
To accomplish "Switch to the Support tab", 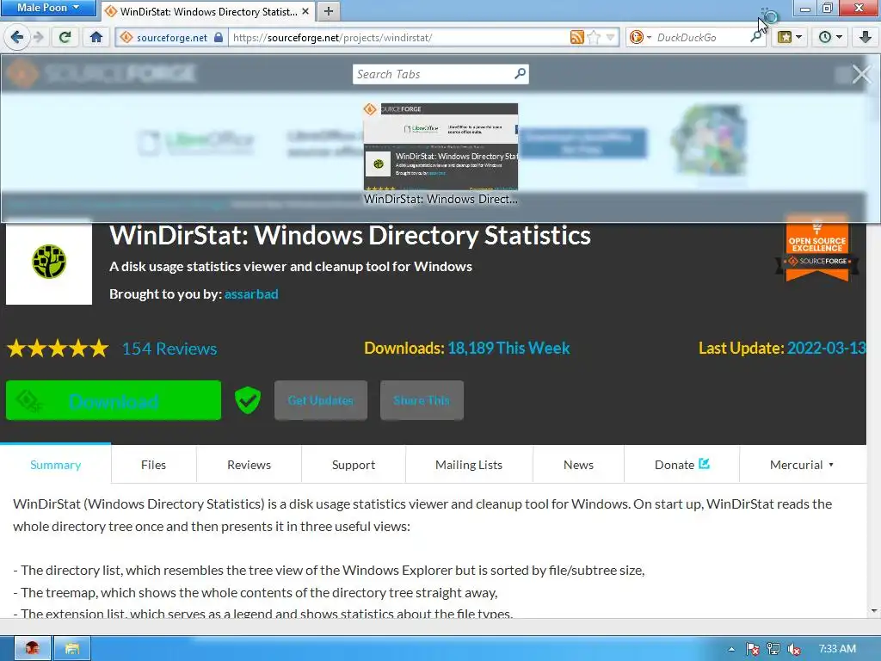I will 354,465.
